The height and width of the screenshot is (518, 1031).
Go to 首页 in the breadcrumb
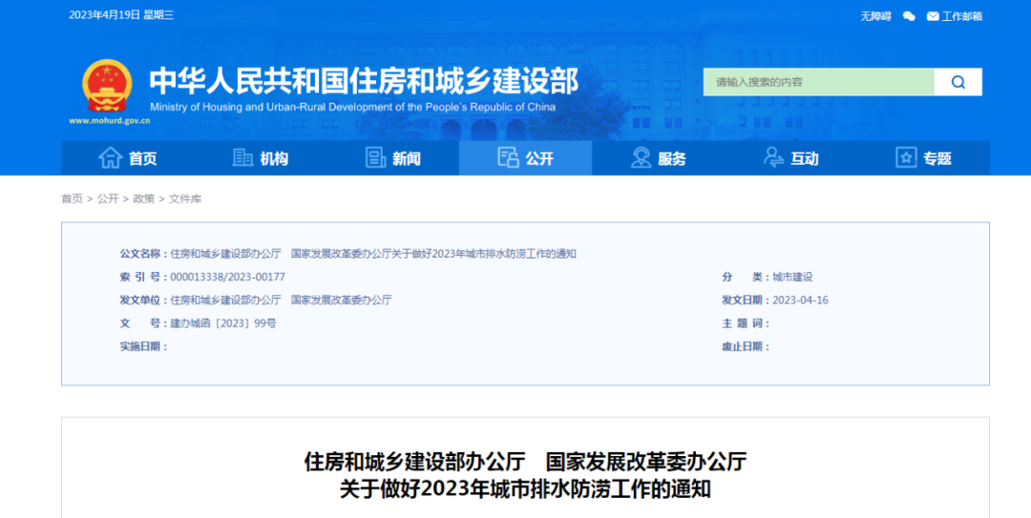click(x=72, y=198)
